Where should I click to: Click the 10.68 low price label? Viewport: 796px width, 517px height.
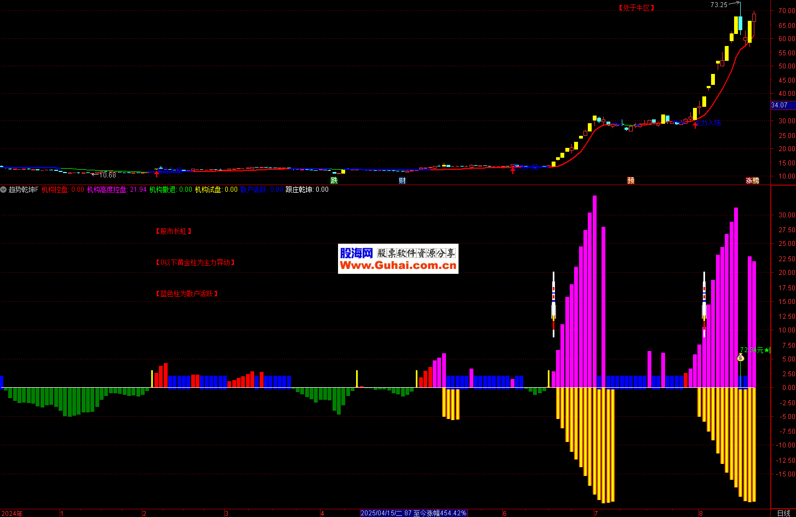point(107,175)
